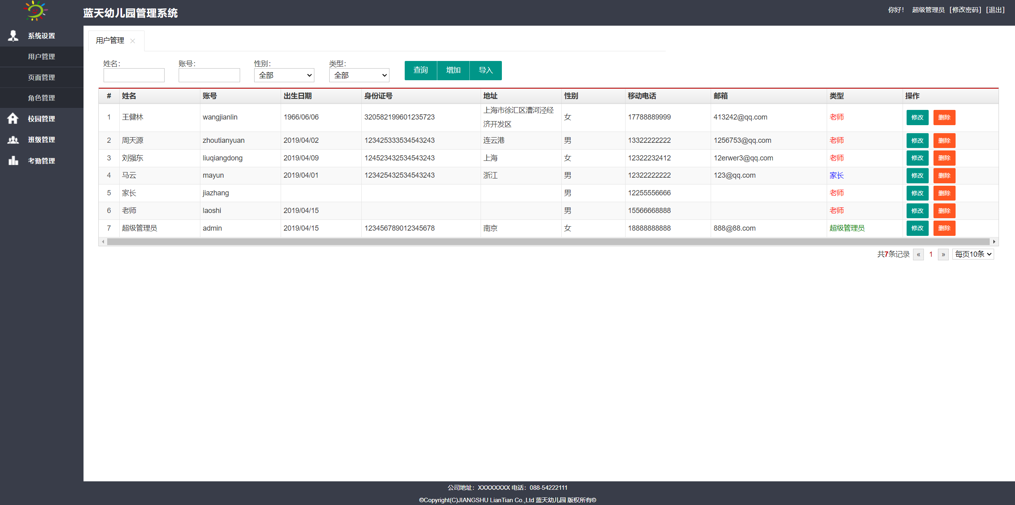Click the table horizontal scrollbar
This screenshot has width=1015, height=505.
click(548, 241)
